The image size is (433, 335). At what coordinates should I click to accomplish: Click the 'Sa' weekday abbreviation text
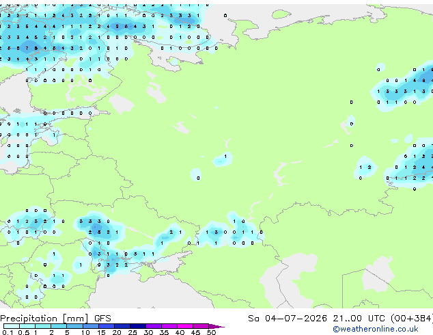253,319
